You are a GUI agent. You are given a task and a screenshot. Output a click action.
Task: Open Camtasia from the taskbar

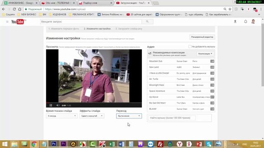pyautogui.click(x=92, y=144)
